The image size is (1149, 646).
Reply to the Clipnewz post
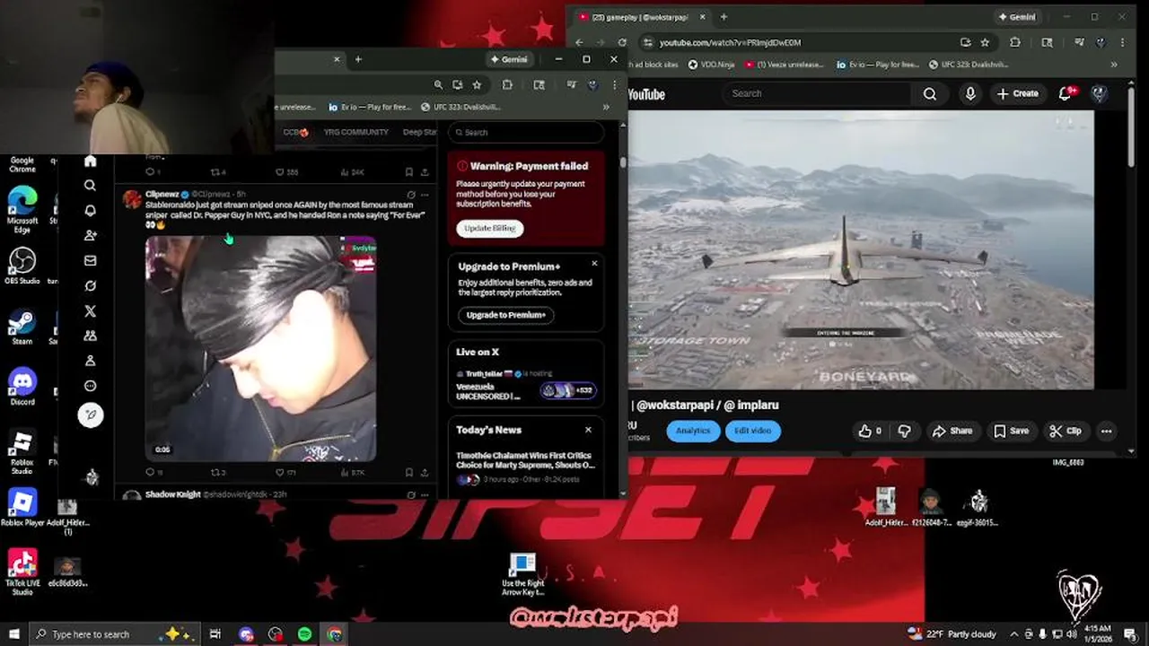click(x=151, y=472)
